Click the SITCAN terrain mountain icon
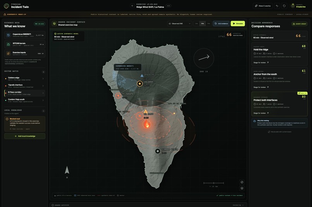The image size is (312, 207). [x=9, y=44]
